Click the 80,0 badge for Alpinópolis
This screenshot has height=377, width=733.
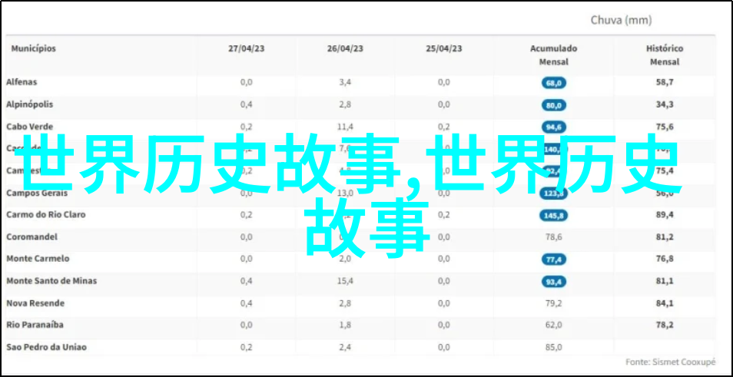(x=553, y=105)
